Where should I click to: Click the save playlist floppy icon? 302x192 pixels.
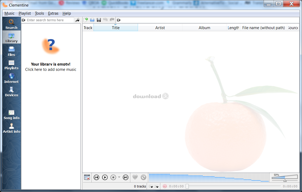click(99, 20)
